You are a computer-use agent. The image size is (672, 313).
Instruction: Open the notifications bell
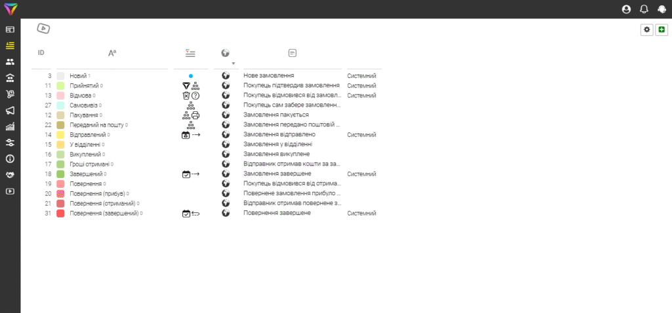pos(644,9)
